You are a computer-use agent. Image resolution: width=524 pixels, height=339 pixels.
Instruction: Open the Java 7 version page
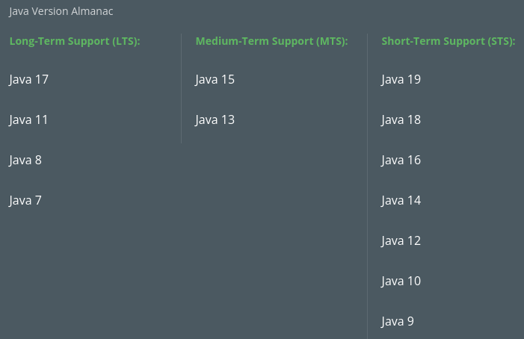(x=25, y=200)
